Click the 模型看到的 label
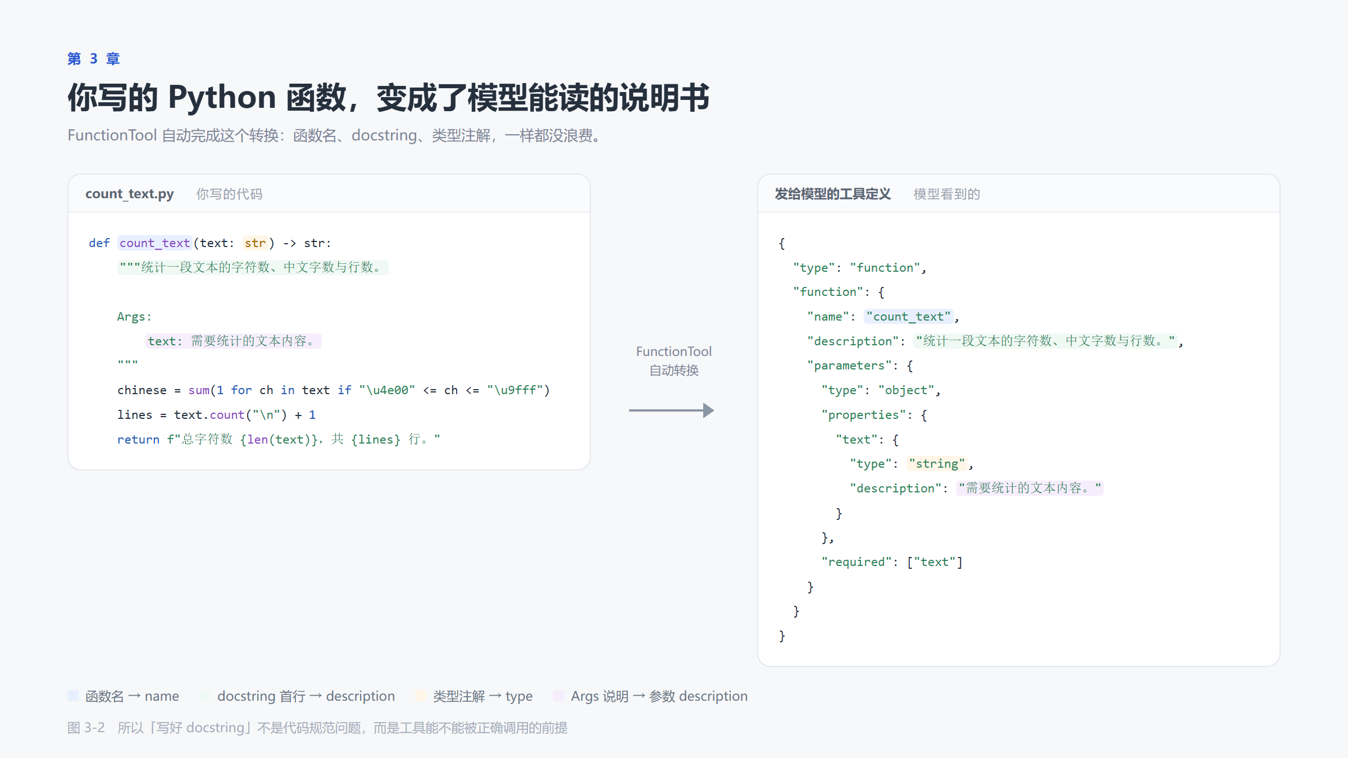 (946, 194)
